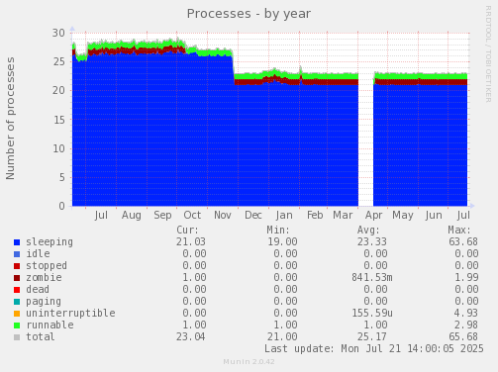Click the paging legend teal square
This screenshot has width=498, height=372.
[17, 302]
